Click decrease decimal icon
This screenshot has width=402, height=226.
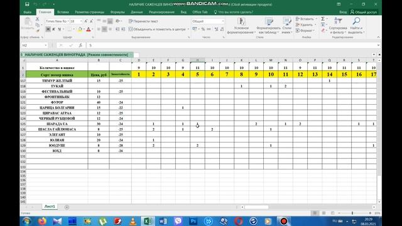tap(222, 30)
